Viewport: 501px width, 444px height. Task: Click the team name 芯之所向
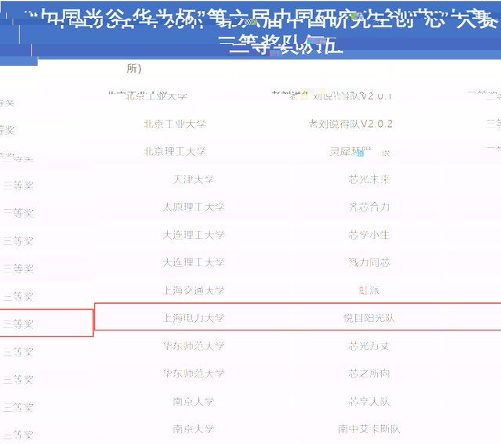tap(369, 374)
